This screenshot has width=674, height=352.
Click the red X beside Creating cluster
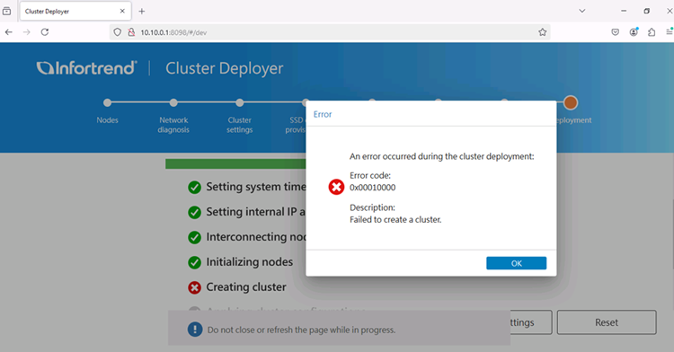[194, 287]
